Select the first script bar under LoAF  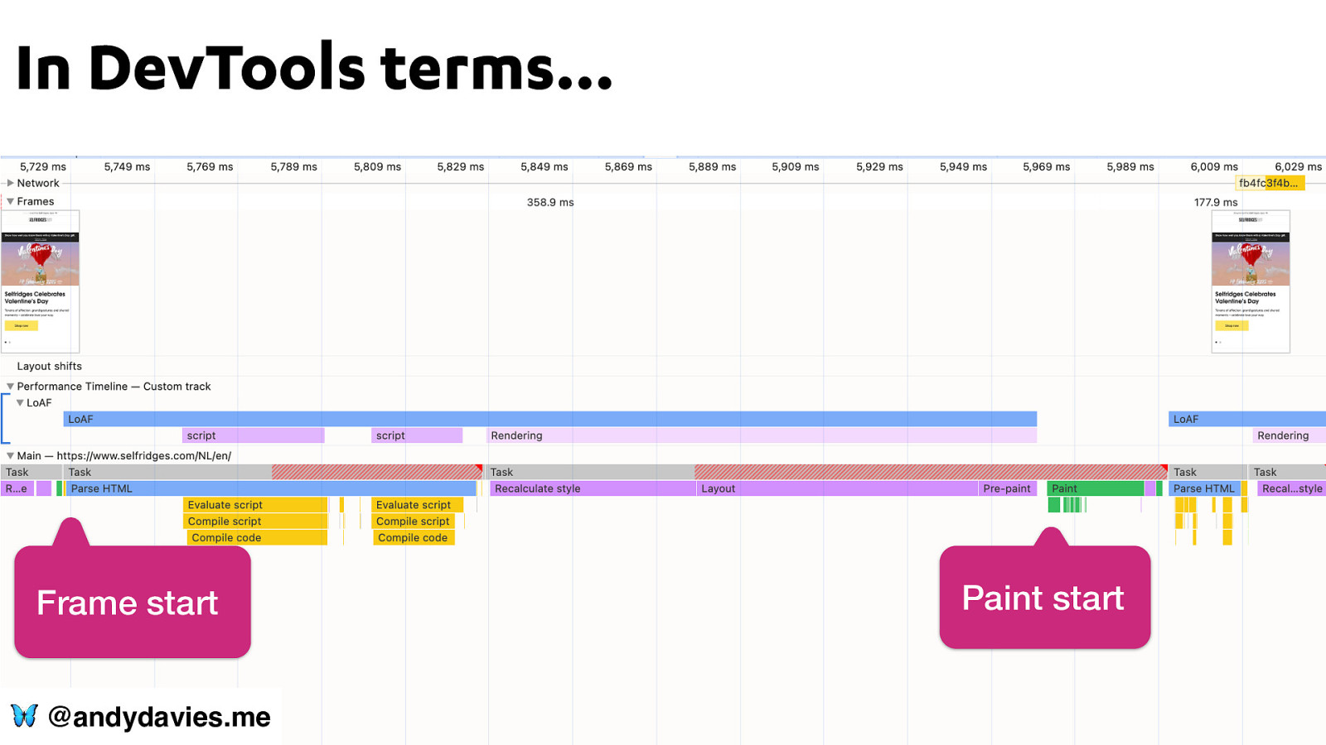(x=254, y=436)
